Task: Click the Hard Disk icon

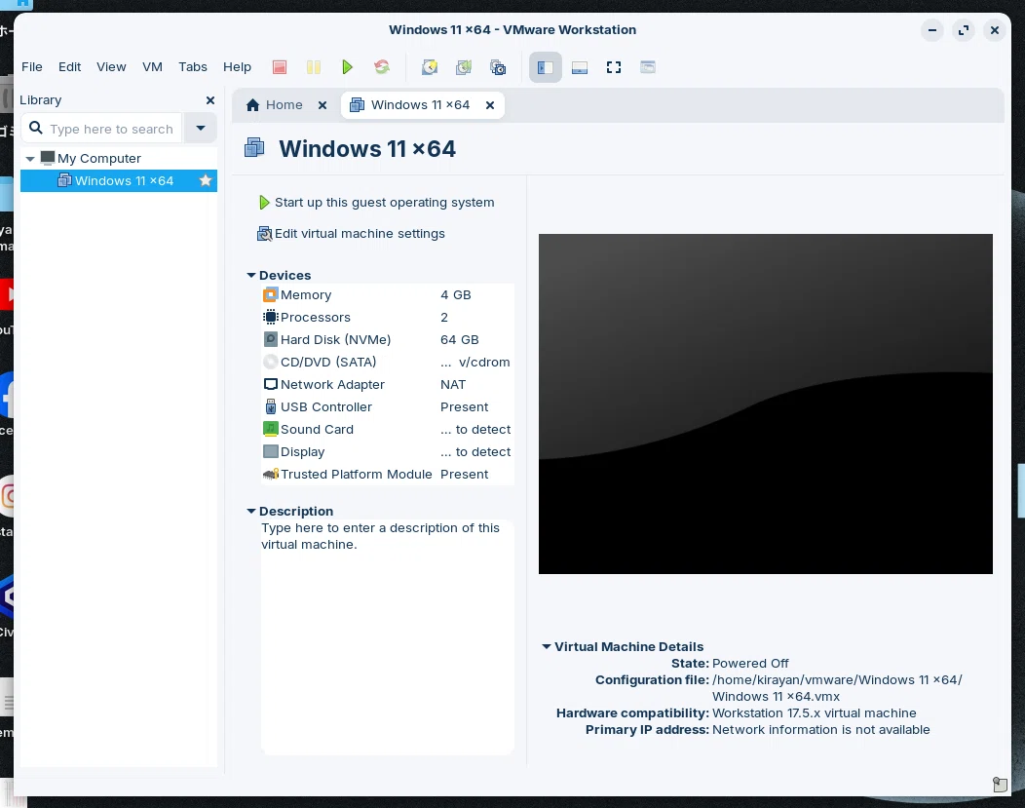Action: pyautogui.click(x=271, y=339)
